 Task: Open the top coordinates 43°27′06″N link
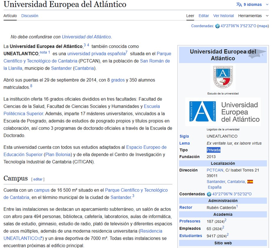pos(238,26)
